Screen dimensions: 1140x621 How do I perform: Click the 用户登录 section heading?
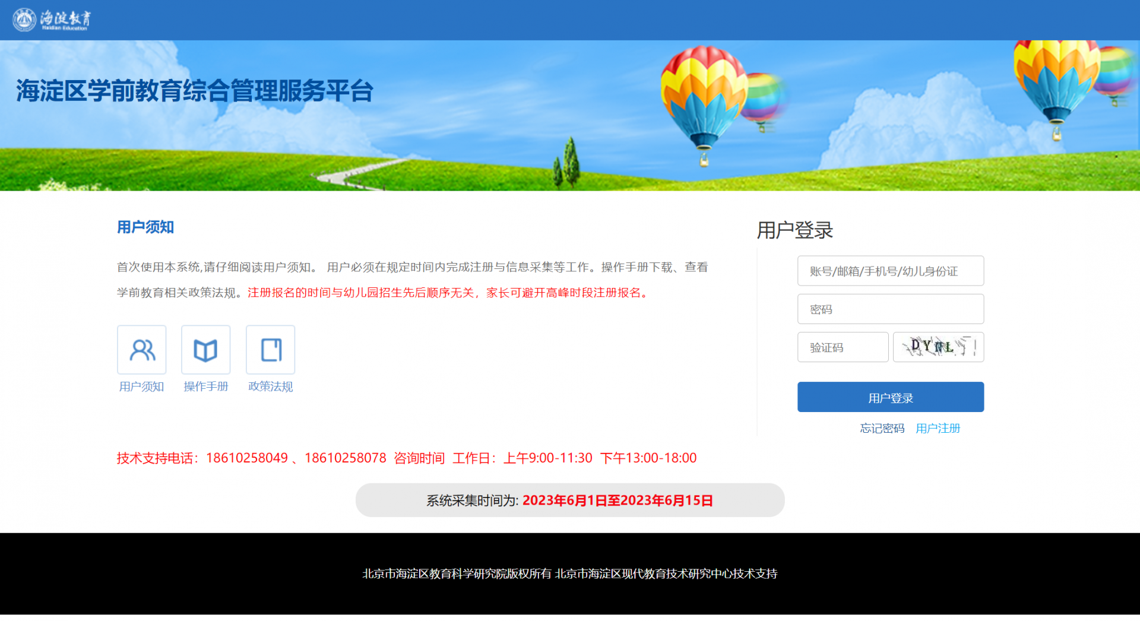point(794,230)
